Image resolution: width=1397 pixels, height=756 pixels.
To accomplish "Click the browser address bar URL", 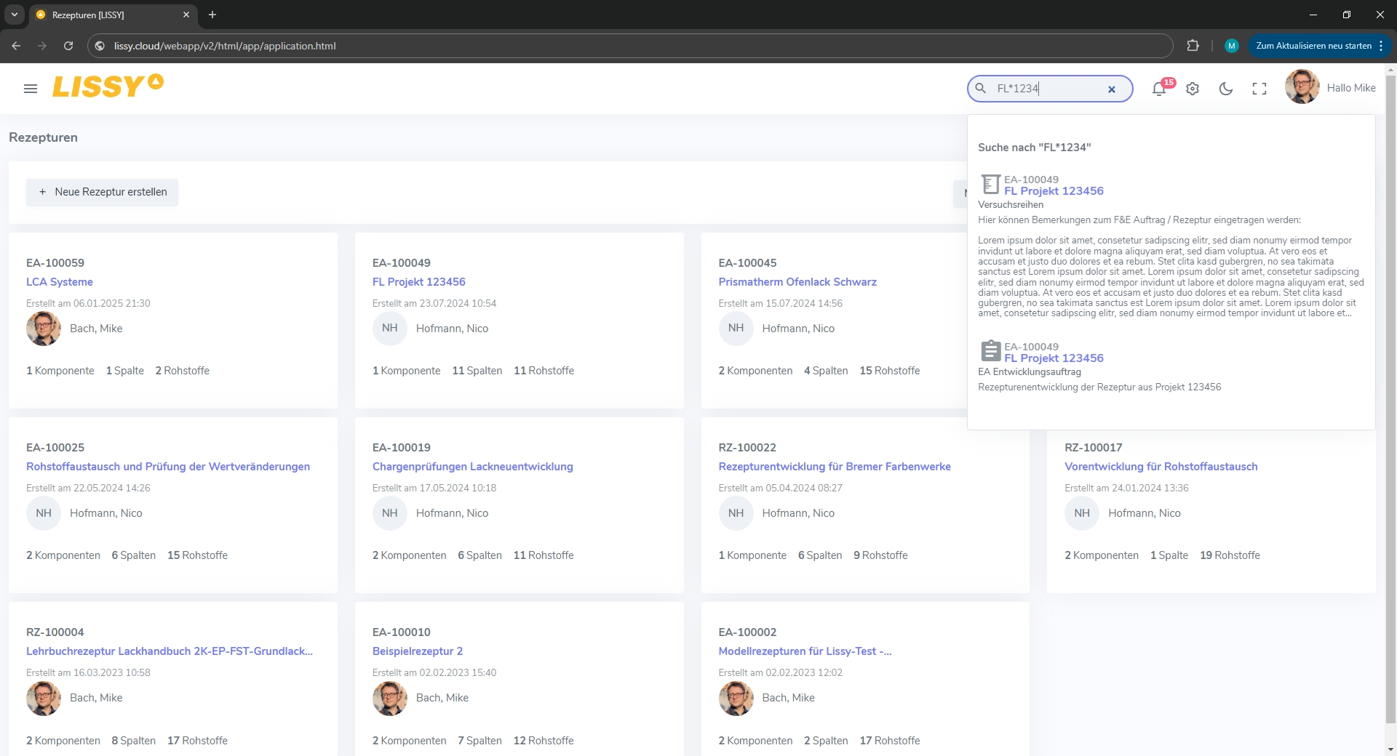I will coord(225,46).
